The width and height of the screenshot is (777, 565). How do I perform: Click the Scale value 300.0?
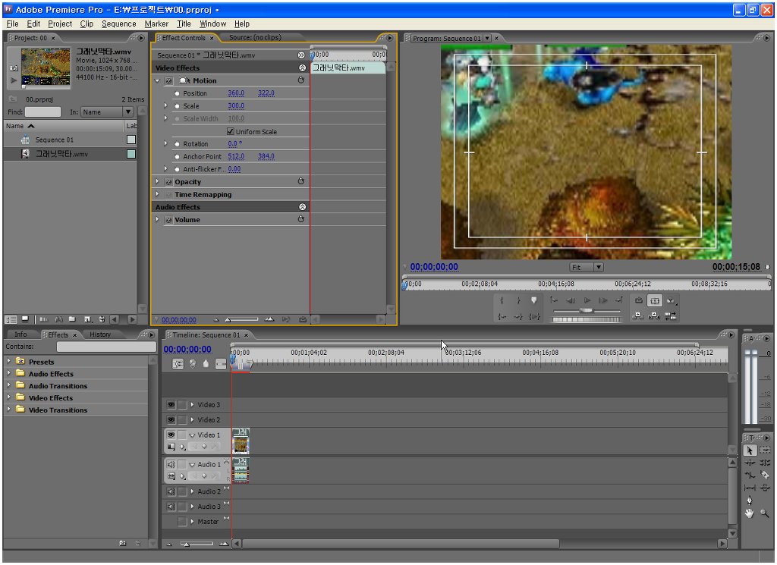point(236,106)
